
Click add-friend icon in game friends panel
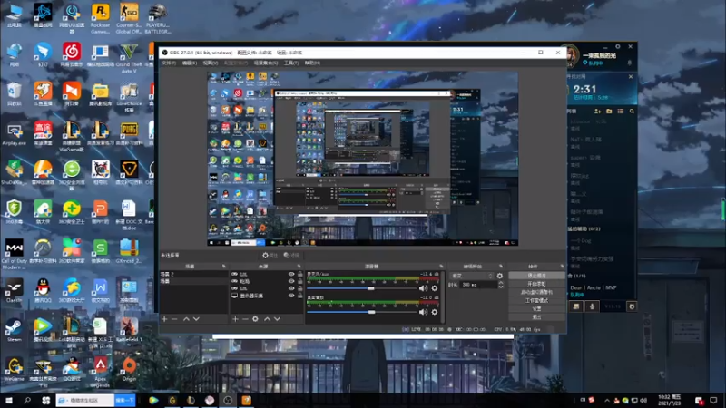tap(598, 111)
